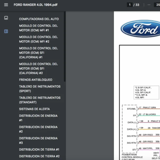The image size is (160, 160).
Task: Go to DISTRIBUCION DE TIERRA #2
Action: [x=39, y=156]
